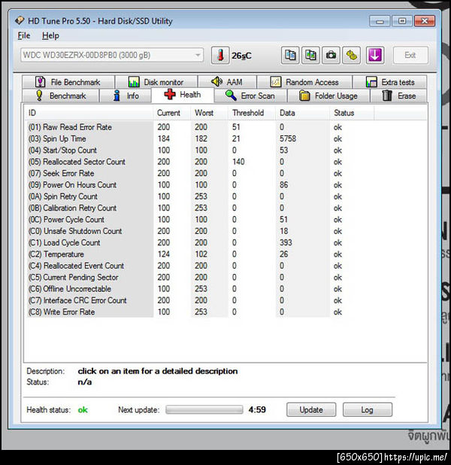Switch to the AAM tab
Viewport: 451px width, 465px height.
227,82
